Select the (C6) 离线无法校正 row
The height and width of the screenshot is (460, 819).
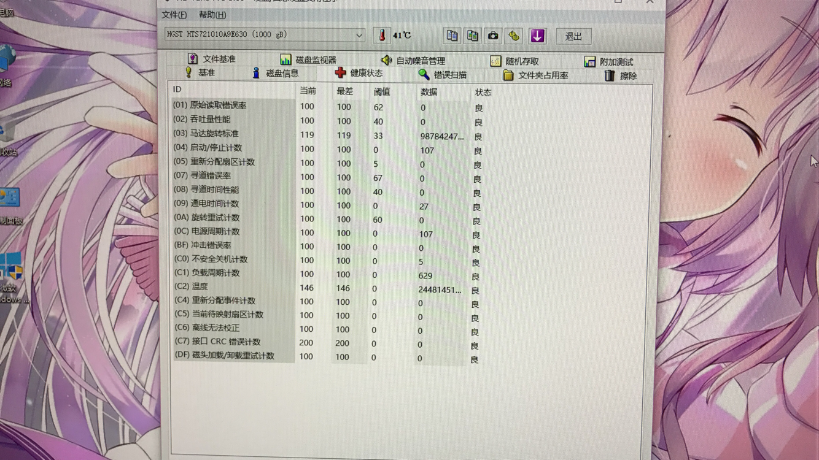click(328, 329)
